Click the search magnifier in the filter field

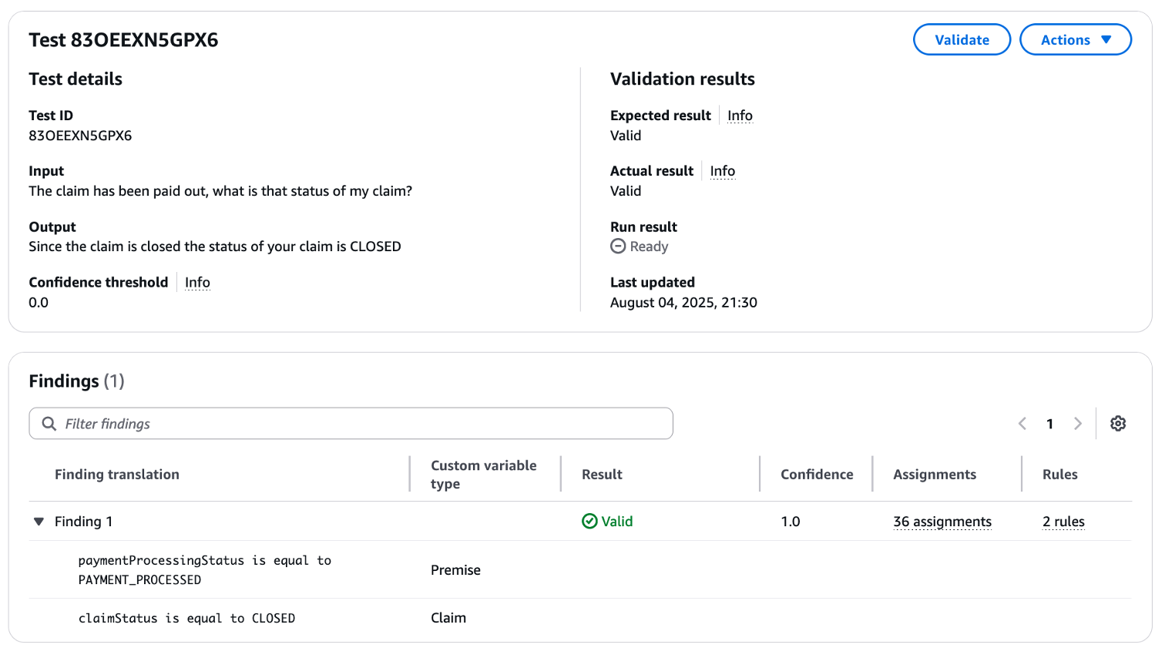(x=49, y=423)
